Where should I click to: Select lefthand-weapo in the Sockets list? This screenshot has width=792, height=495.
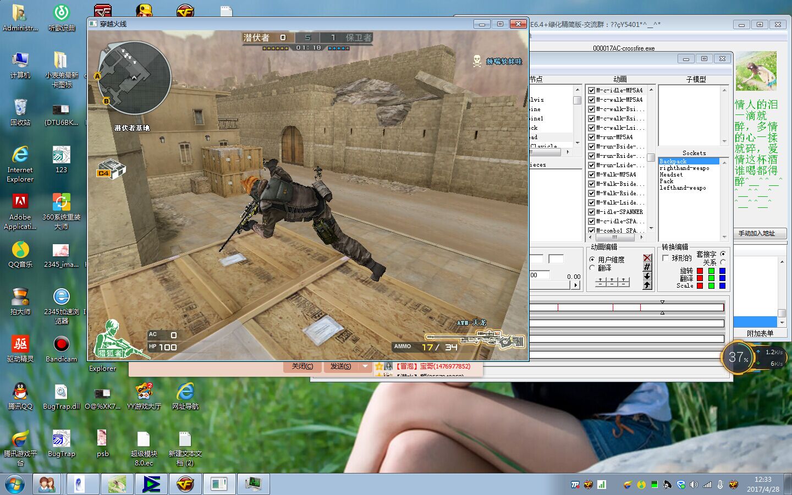click(x=683, y=188)
